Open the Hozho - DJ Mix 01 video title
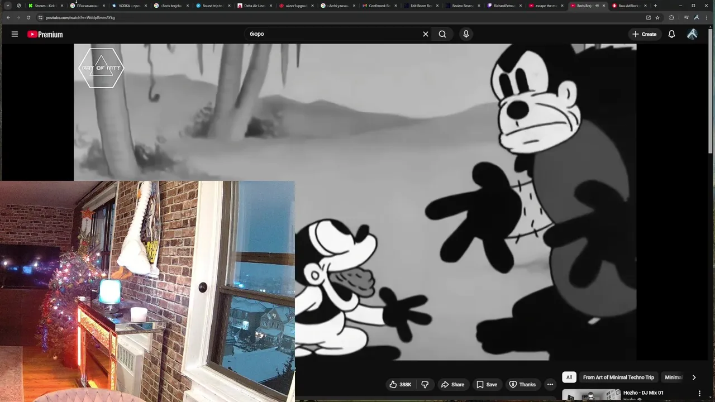The width and height of the screenshot is (715, 402). pyautogui.click(x=643, y=393)
